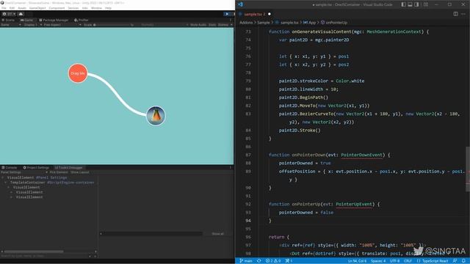Image resolution: width=470 pixels, height=264 pixels.
Task: Click the split editor icon
Action: pyautogui.click(x=455, y=14)
